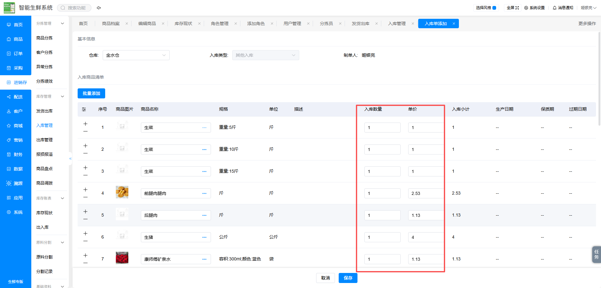This screenshot has width=601, height=288.
Task: Open the floating 任务 panel button
Action: 597,254
